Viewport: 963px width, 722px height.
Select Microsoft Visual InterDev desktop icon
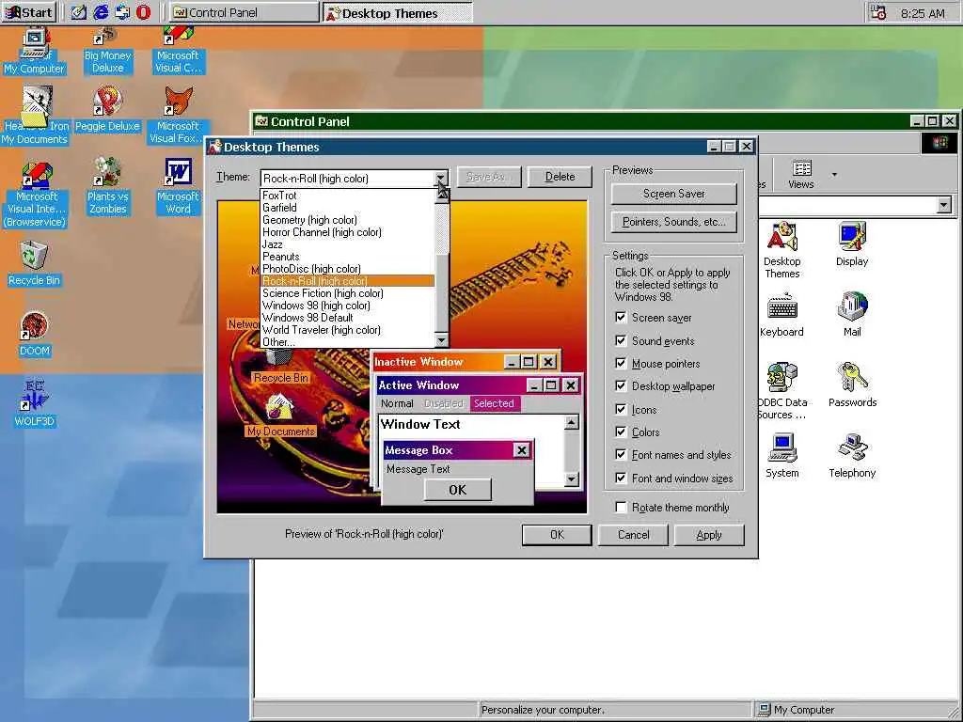[36, 194]
